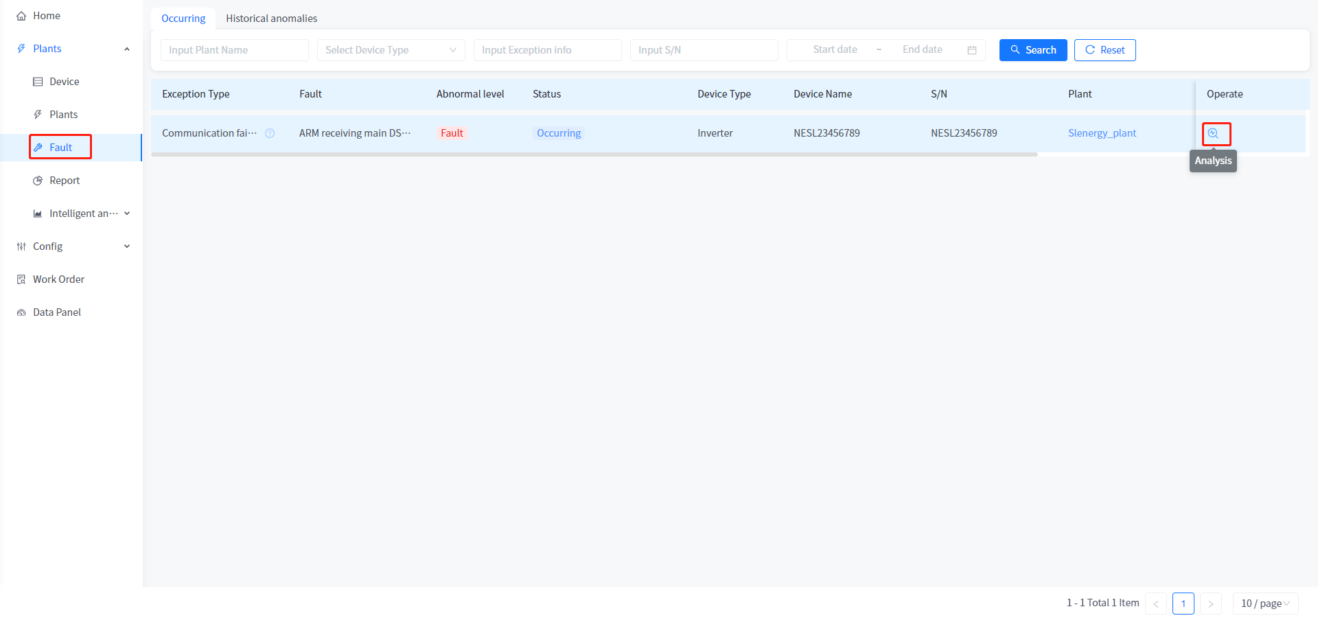The image size is (1318, 620).
Task: Click the Analysis magnifier icon in Operate column
Action: pos(1213,133)
